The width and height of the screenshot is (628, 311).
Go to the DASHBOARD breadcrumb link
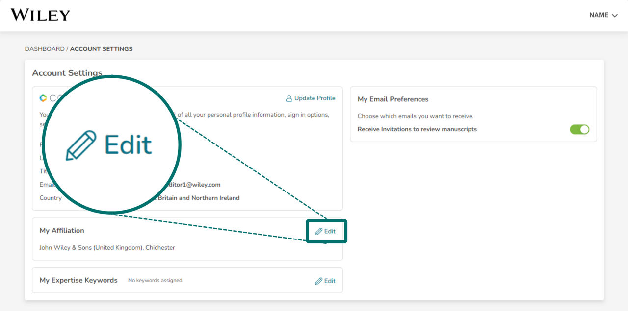pyautogui.click(x=45, y=49)
